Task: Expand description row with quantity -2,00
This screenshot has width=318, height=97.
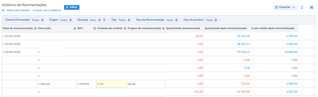Action: [39, 52]
